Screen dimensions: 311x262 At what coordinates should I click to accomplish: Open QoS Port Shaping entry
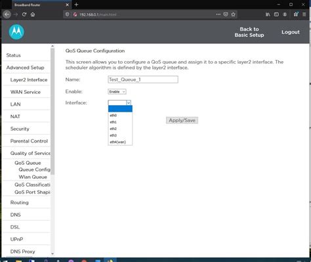pos(32,192)
